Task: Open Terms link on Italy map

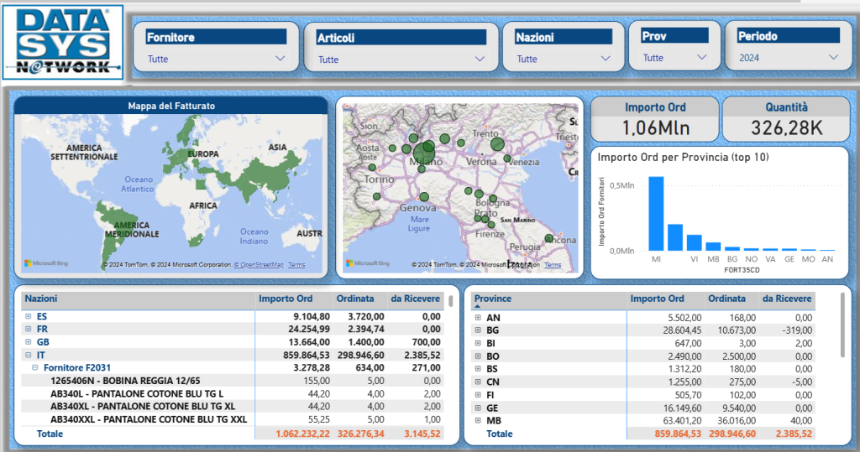Action: click(553, 265)
